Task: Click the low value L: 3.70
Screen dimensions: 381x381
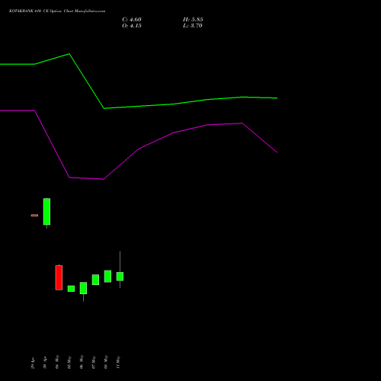Action: pyautogui.click(x=193, y=26)
